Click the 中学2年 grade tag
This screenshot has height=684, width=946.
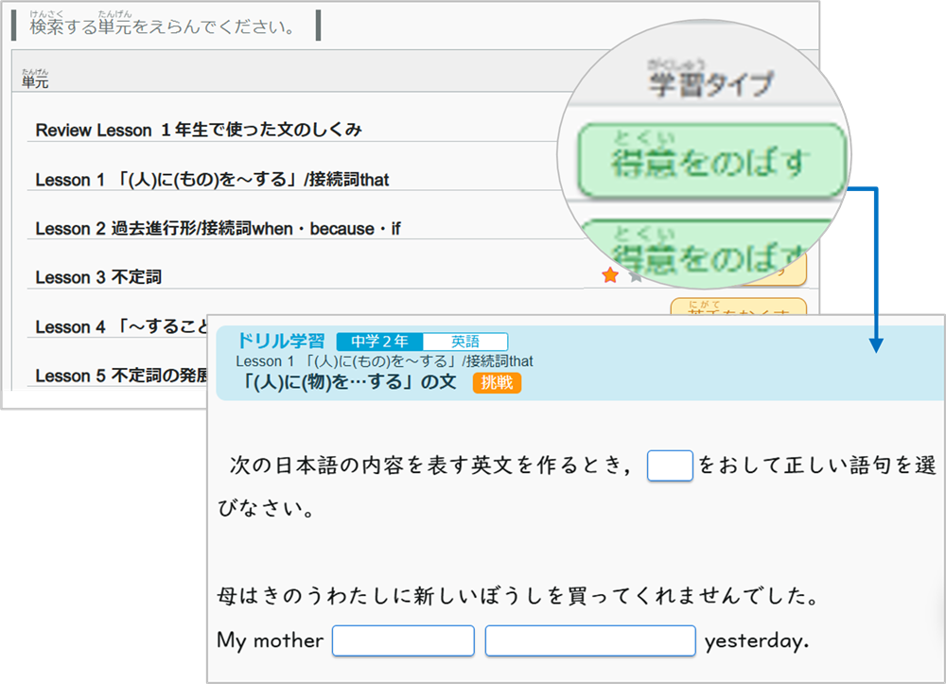coord(379,342)
